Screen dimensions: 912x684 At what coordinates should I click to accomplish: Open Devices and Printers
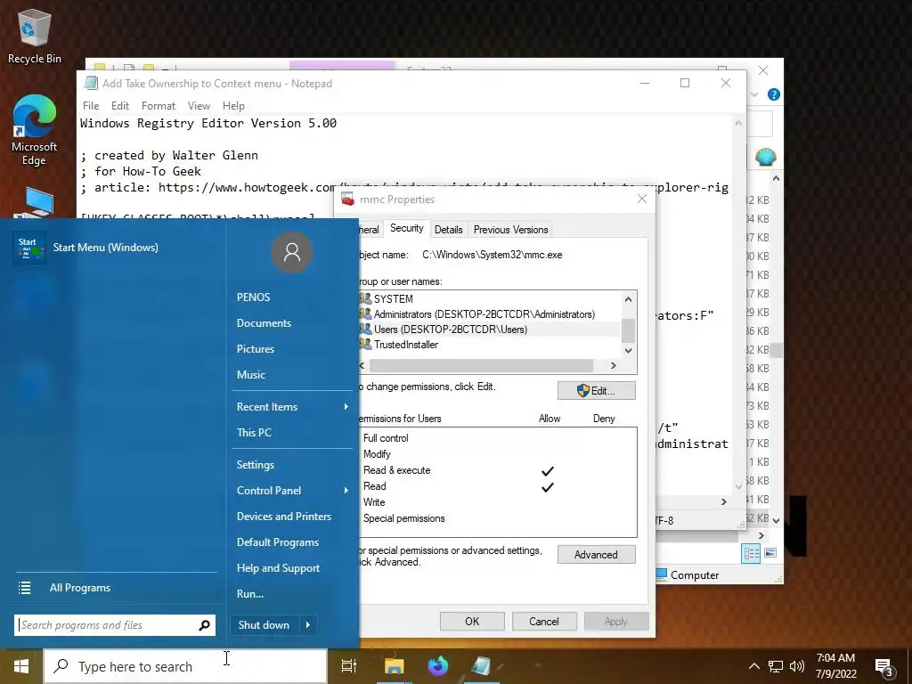[284, 517]
